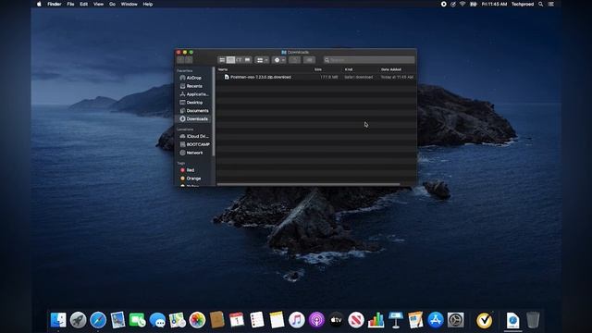Click the Edit Tags toolbar button
592x333 pixels.
[309, 60]
